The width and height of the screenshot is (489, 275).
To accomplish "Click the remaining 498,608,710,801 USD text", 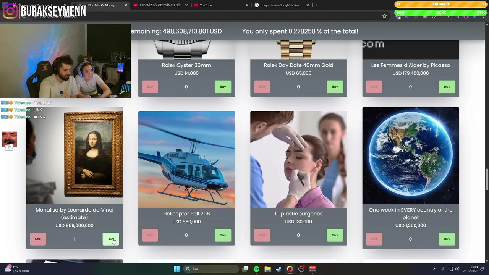I will 176,31.
